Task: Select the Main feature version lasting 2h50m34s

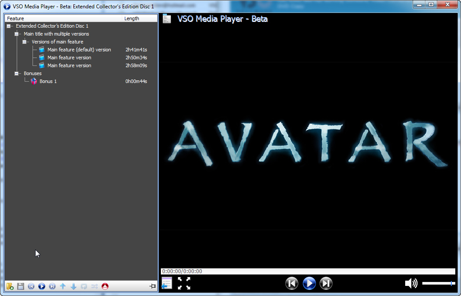Action: (81, 58)
